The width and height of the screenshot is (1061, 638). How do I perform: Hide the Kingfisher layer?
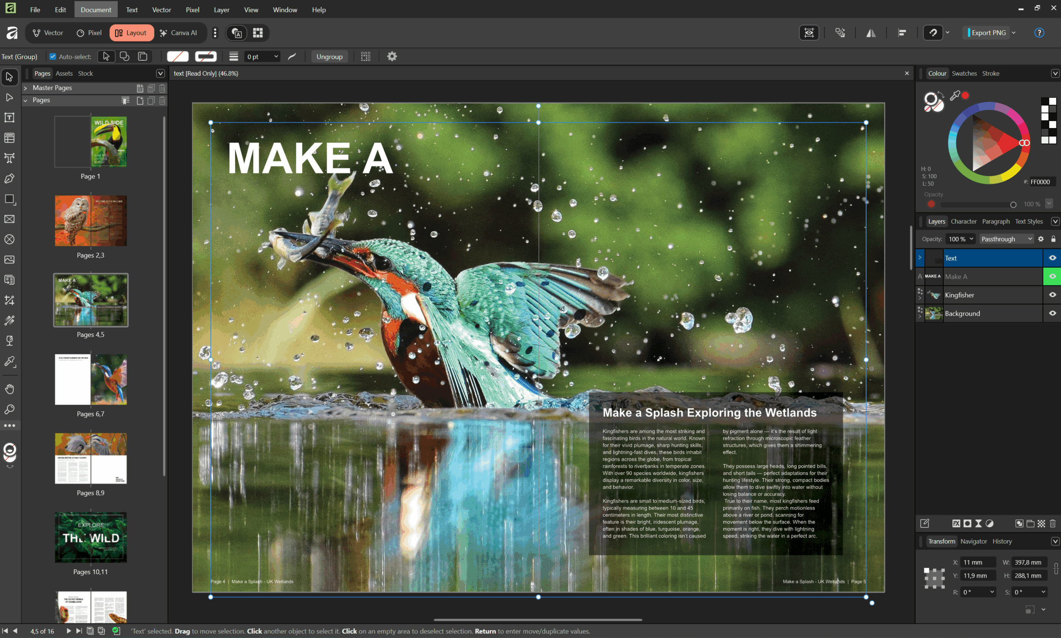pos(1052,295)
